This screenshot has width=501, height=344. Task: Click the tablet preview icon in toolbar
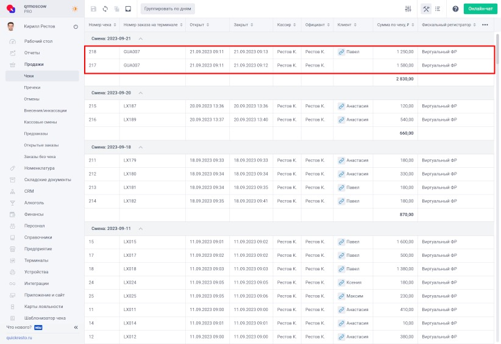point(128,9)
